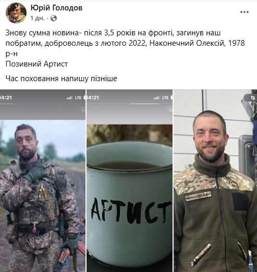Click the 'Позивний Артист' text line
Screen dimensions: 257x272
tap(36, 64)
